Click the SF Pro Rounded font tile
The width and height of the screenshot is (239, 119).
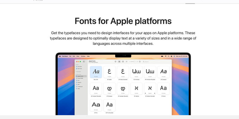click(109, 105)
